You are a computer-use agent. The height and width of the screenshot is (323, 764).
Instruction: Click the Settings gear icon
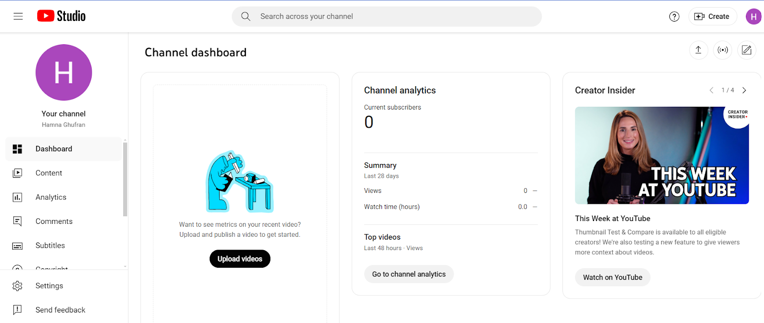(18, 286)
